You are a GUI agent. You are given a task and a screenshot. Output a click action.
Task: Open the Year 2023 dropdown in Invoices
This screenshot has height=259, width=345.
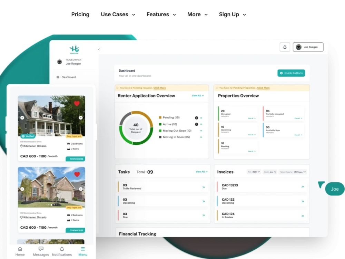pos(254,172)
